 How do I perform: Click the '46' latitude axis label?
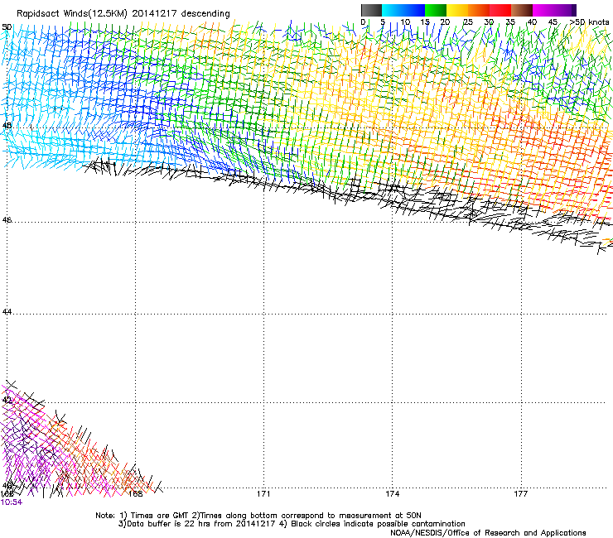7,220
